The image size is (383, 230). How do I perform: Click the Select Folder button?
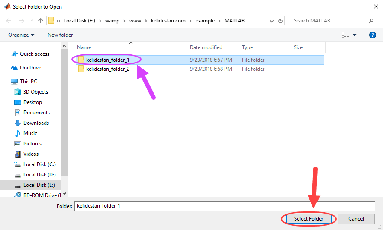pos(309,219)
